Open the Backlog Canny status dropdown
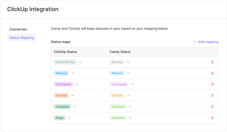Image resolution: width=227 pixels, height=132 pixels. (x=128, y=62)
